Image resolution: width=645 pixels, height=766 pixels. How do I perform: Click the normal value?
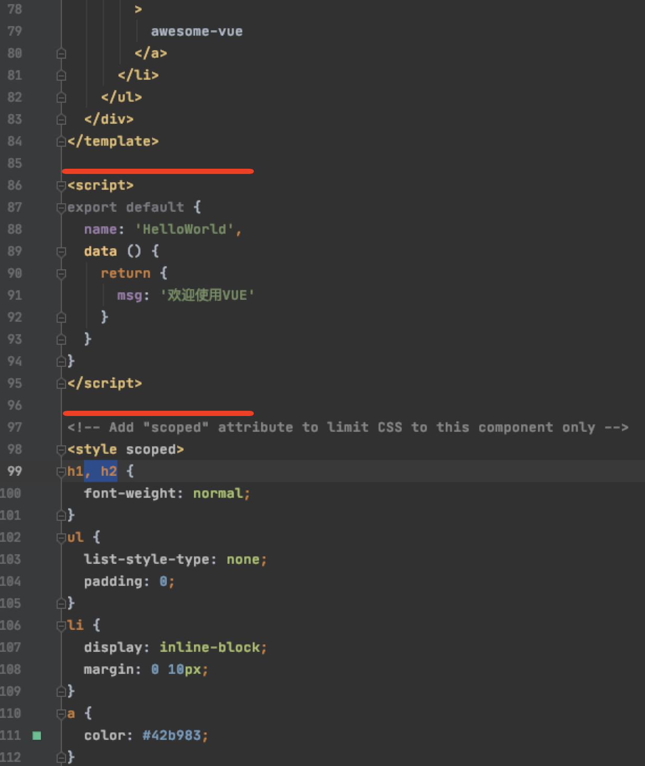(218, 494)
